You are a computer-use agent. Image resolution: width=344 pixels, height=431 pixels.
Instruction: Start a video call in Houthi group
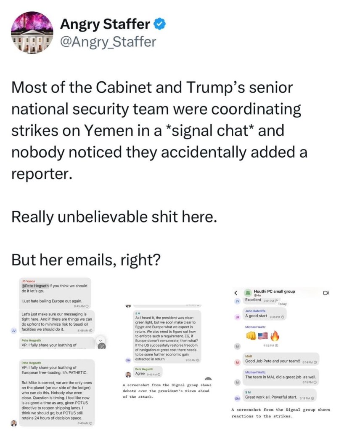(x=325, y=293)
